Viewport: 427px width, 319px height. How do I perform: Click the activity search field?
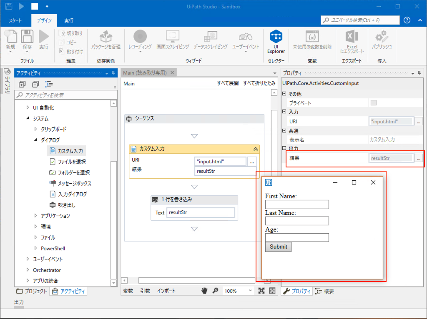(66, 95)
